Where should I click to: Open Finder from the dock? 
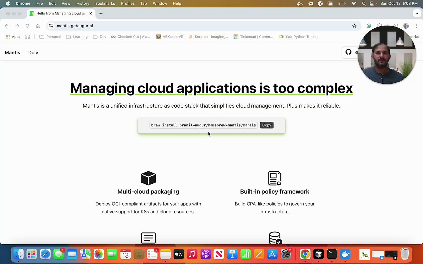pyautogui.click(x=19, y=254)
